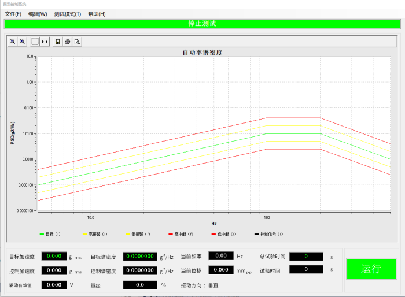
Task: Print the chart with the printer icon
Action: (68, 42)
